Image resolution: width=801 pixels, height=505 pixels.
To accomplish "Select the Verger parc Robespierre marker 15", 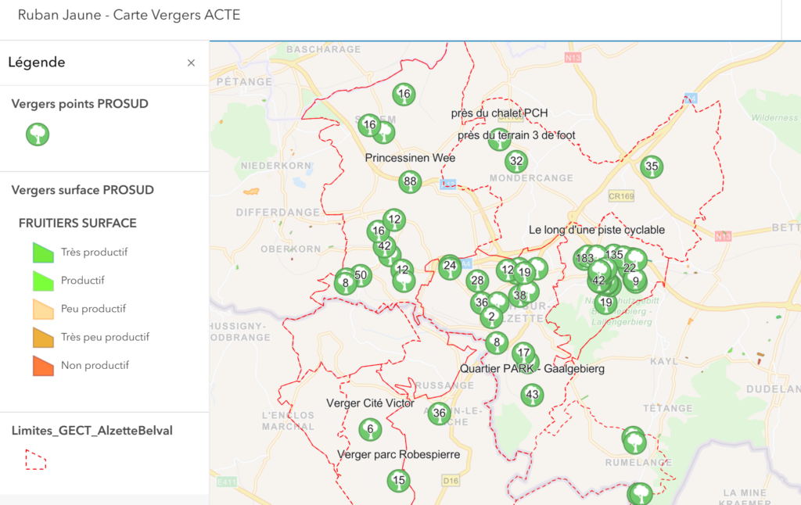I will pos(399,480).
